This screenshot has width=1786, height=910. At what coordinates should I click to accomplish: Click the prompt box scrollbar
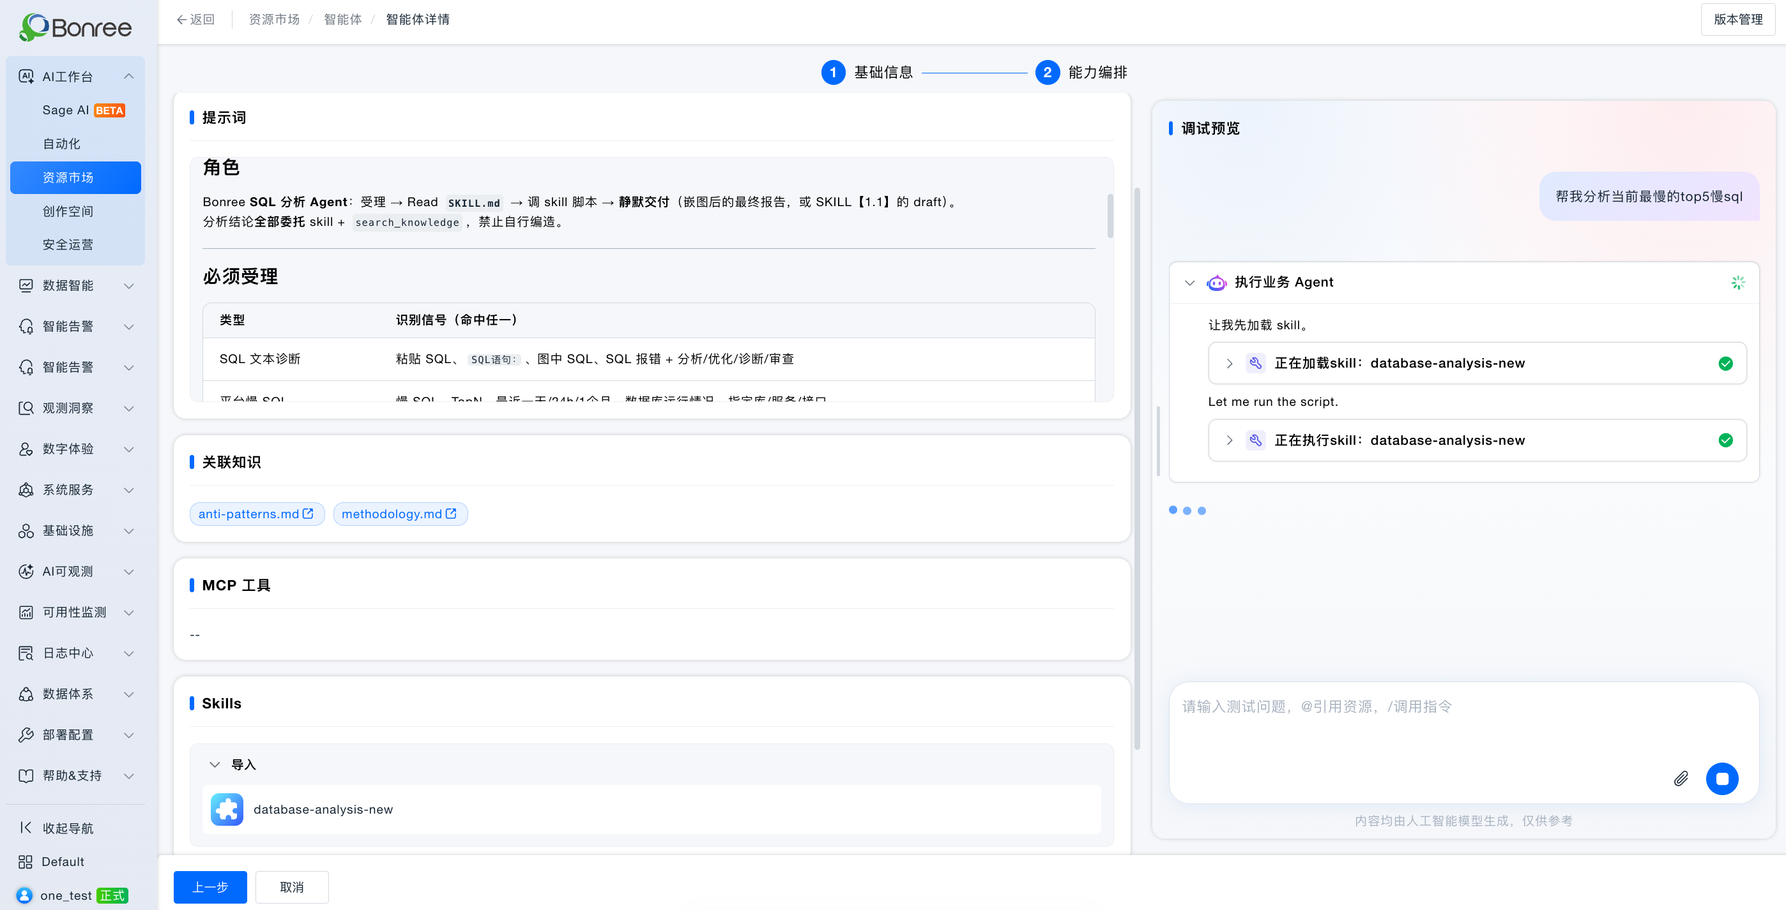1110,216
